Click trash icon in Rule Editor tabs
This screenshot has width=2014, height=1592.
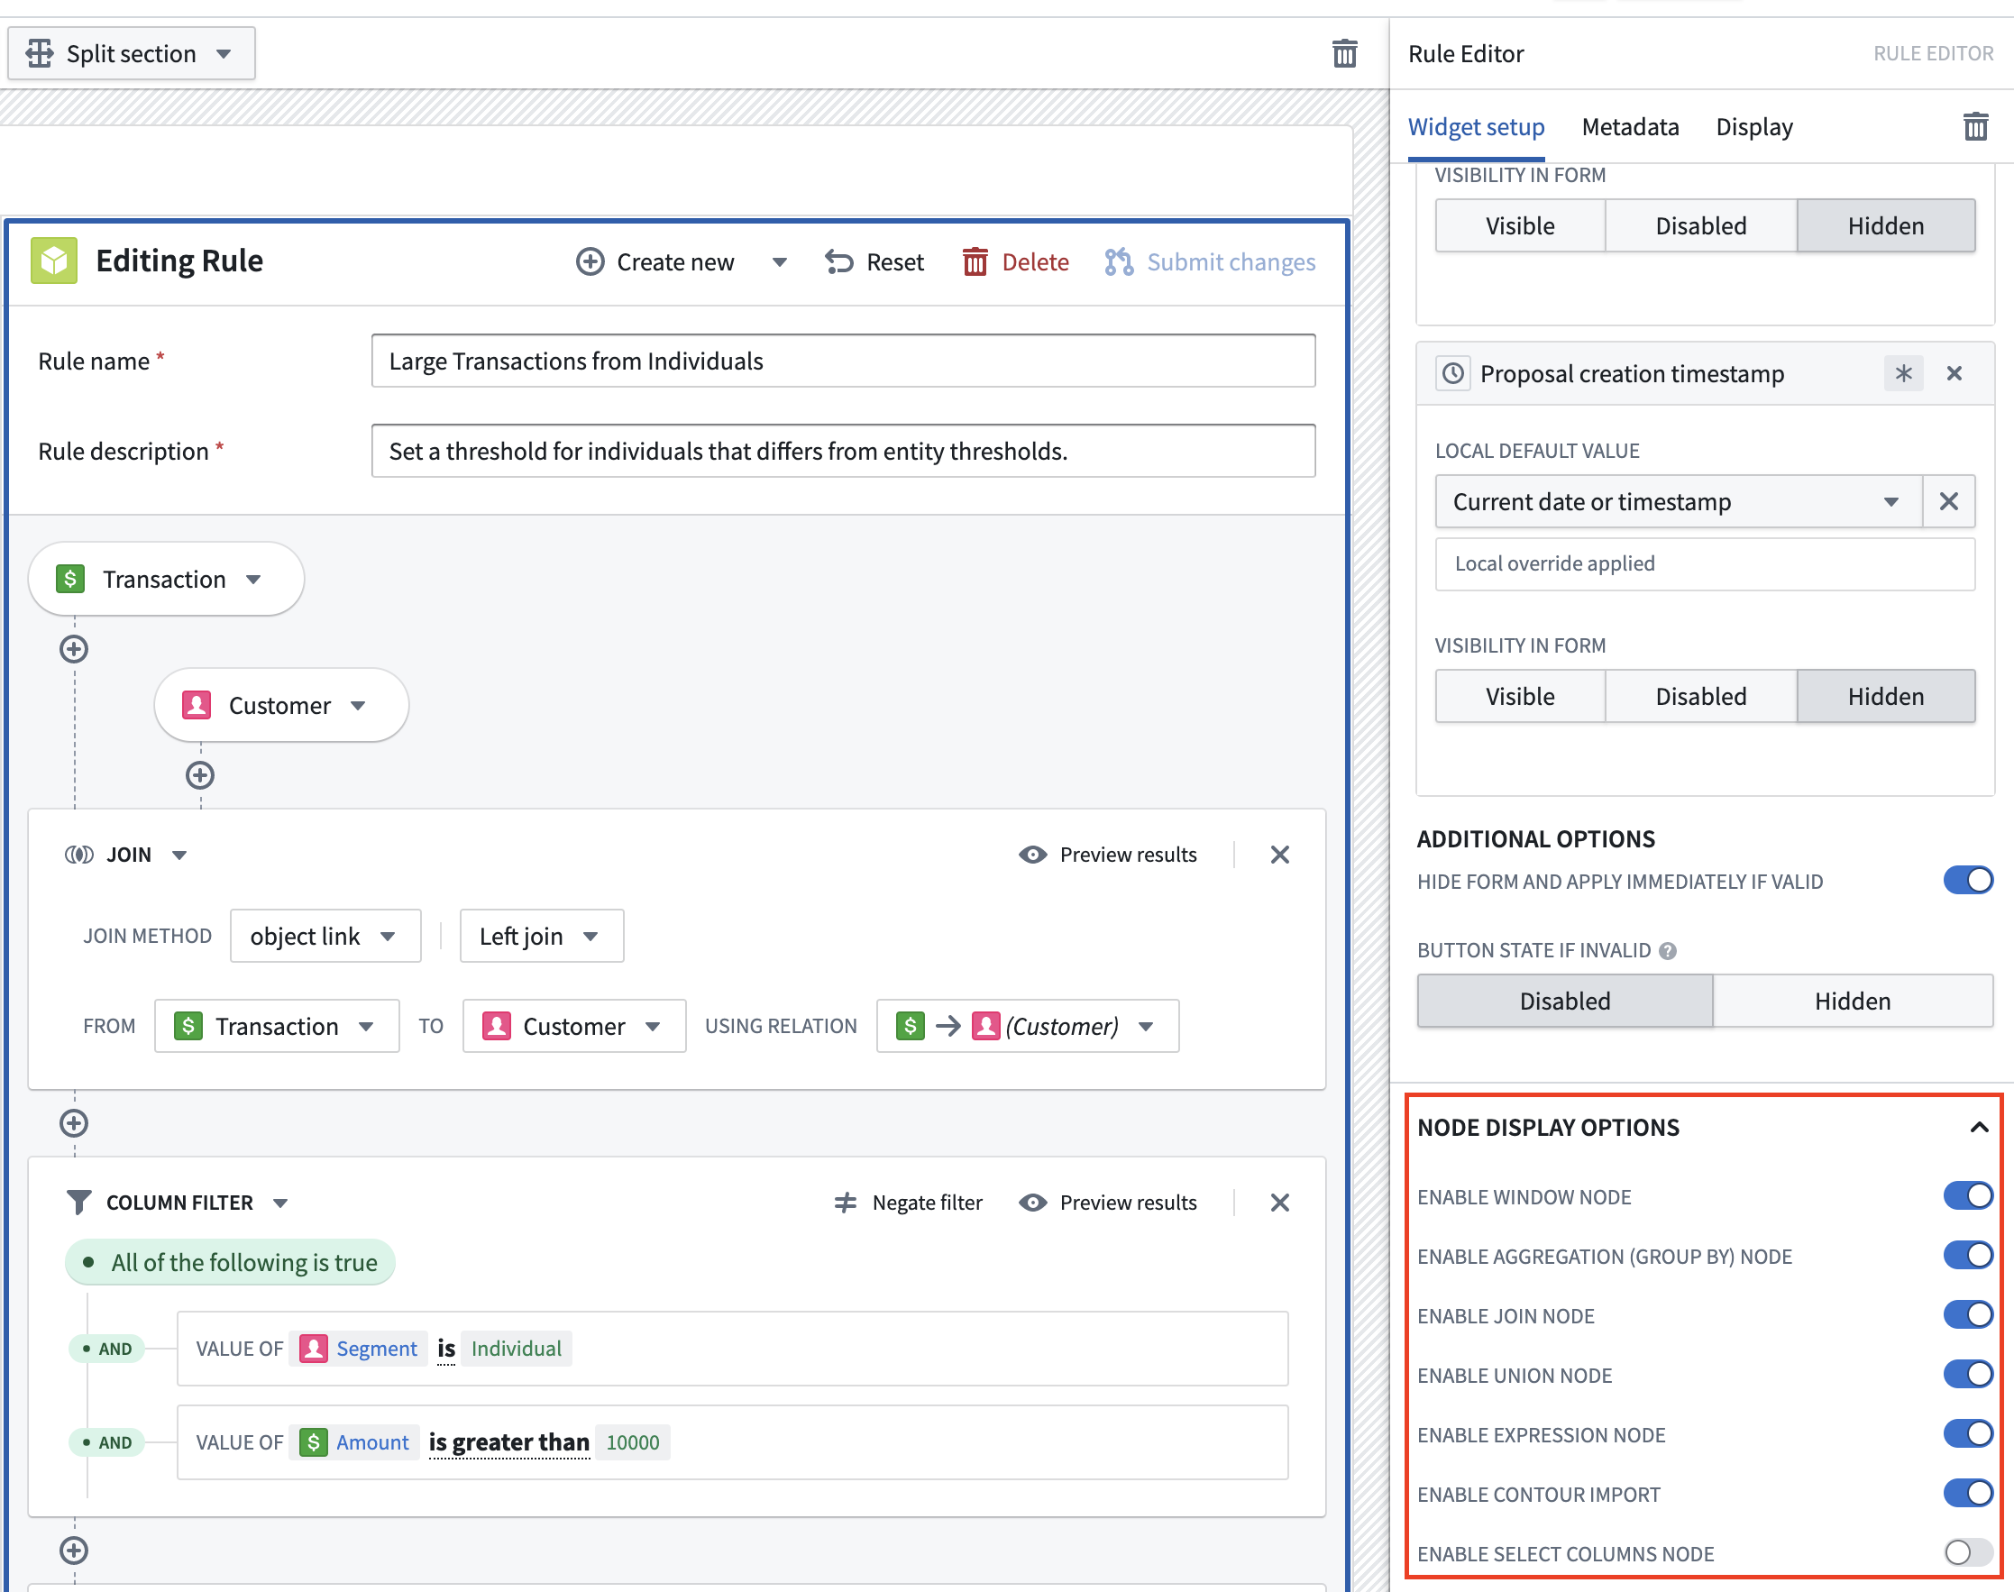point(1975,126)
